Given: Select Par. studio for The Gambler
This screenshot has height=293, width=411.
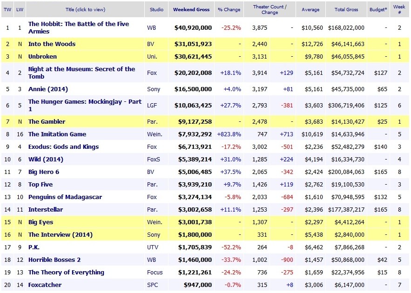Looking at the screenshot, I should click(152, 121).
